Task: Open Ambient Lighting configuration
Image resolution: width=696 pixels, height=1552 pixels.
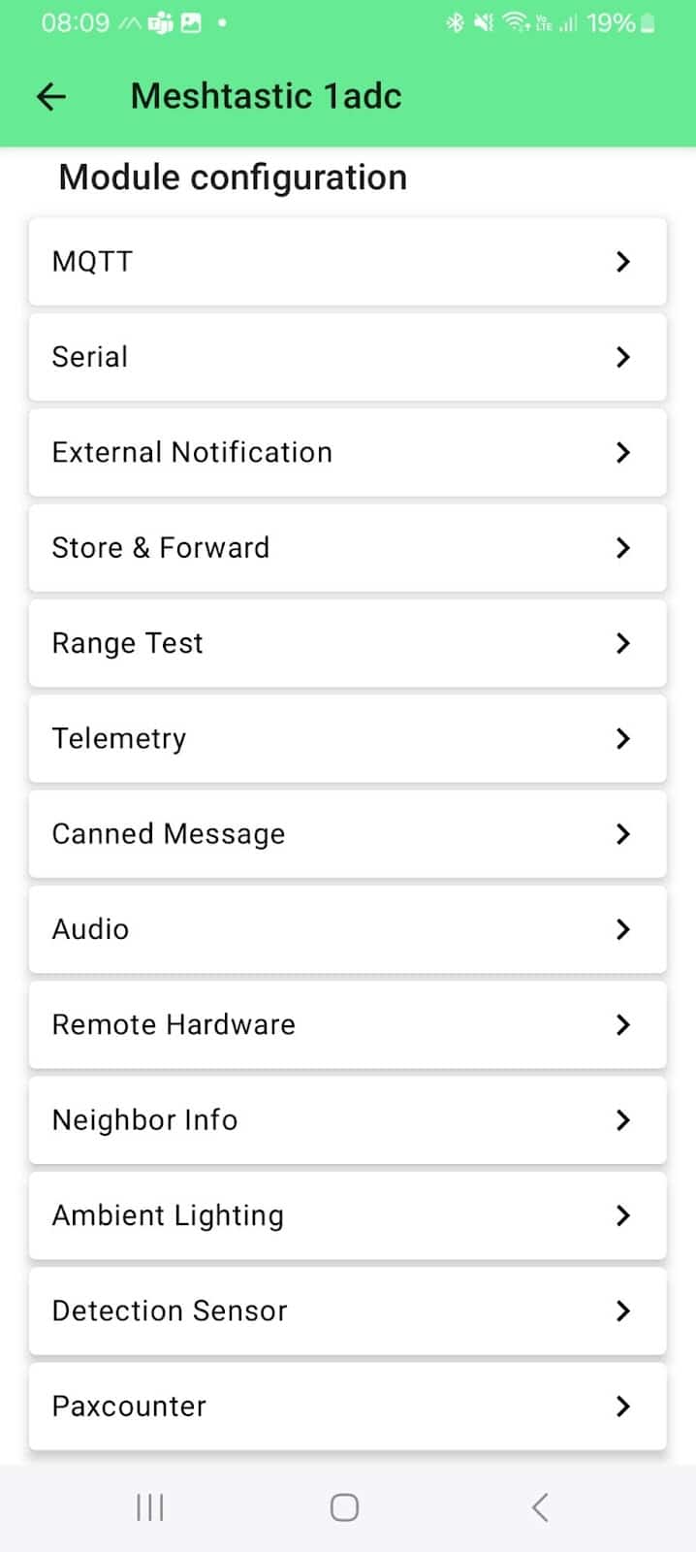Action: 347,1215
